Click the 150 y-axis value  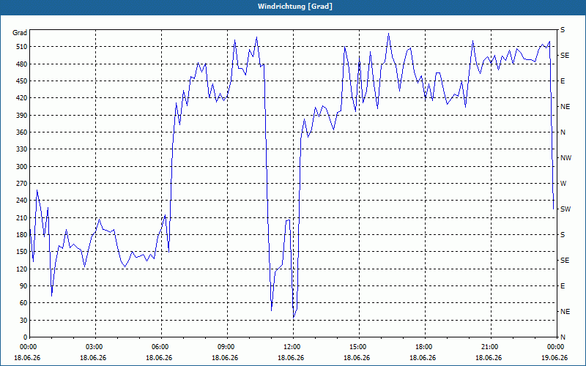[x=21, y=252]
